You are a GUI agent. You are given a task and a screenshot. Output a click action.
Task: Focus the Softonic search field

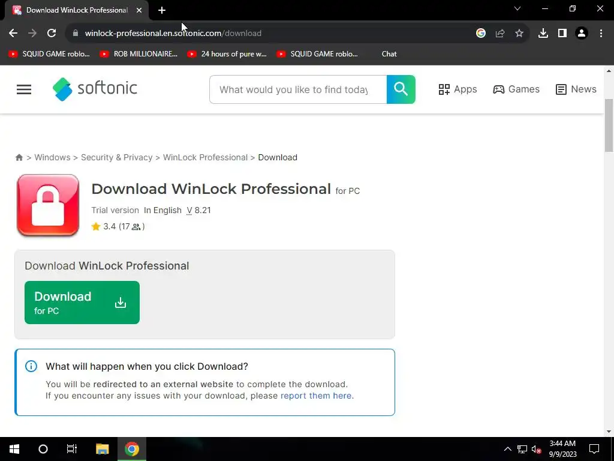tap(298, 89)
